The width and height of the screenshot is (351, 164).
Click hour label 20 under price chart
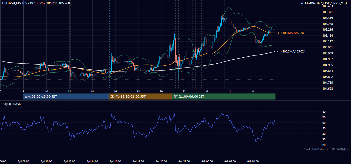tap(161, 91)
